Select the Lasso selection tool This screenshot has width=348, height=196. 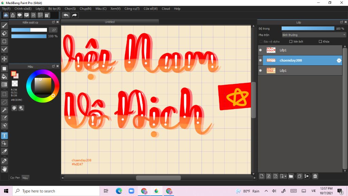pos(4,102)
